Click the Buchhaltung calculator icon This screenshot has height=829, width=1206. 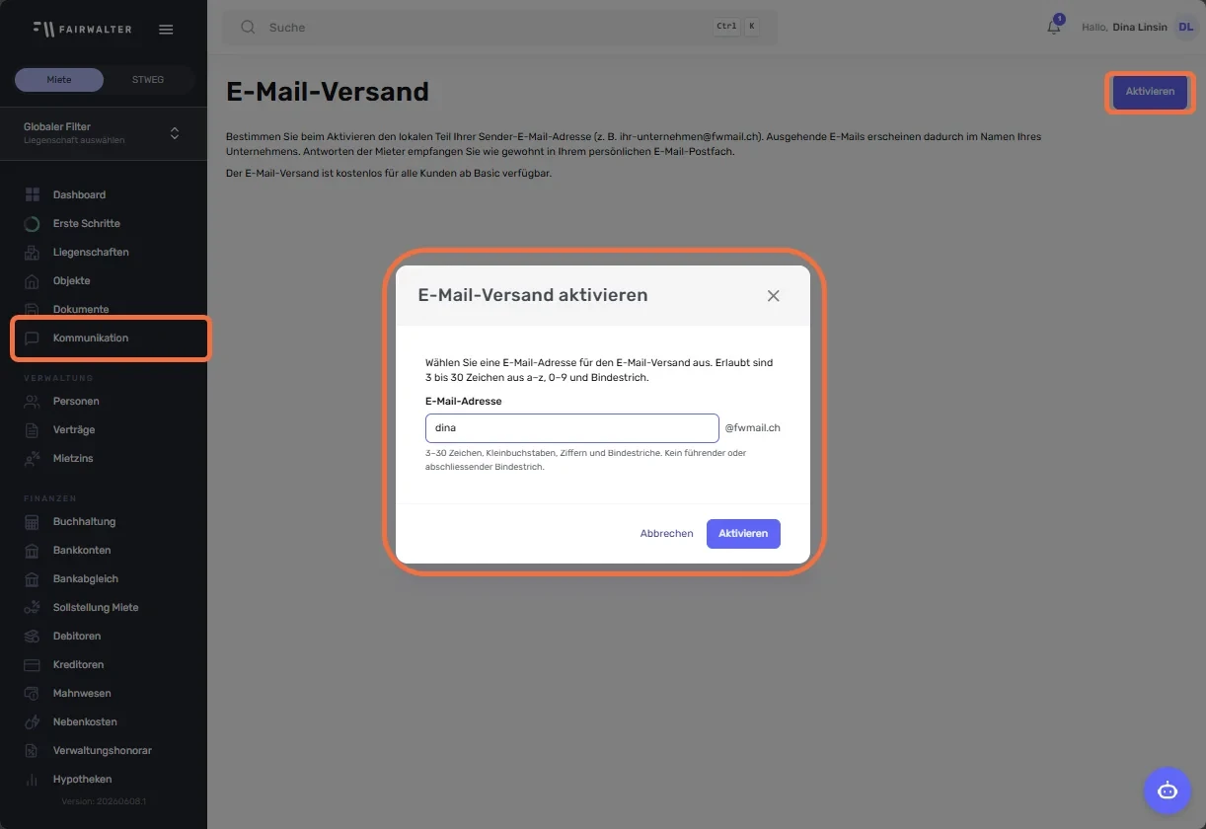point(33,521)
